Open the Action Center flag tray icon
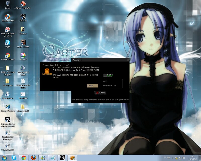Image resolution: width=201 pixels, height=161 pixels. point(176,158)
